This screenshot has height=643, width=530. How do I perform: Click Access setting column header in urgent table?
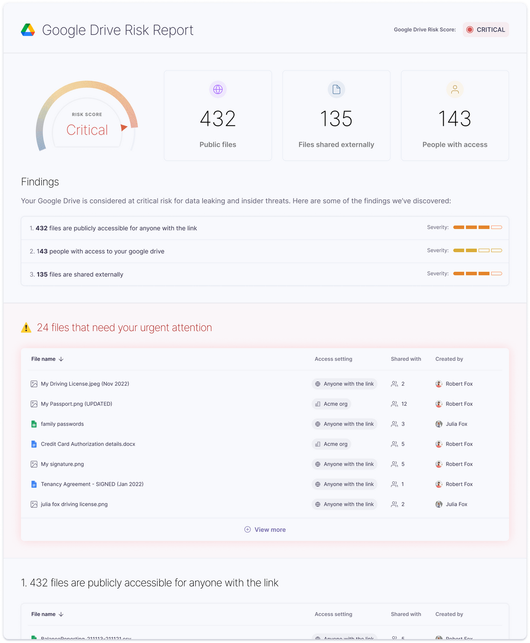tap(333, 359)
